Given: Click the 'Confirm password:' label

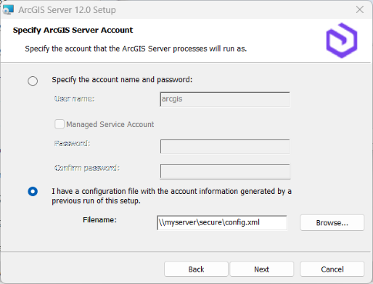Looking at the screenshot, I should click(87, 168).
